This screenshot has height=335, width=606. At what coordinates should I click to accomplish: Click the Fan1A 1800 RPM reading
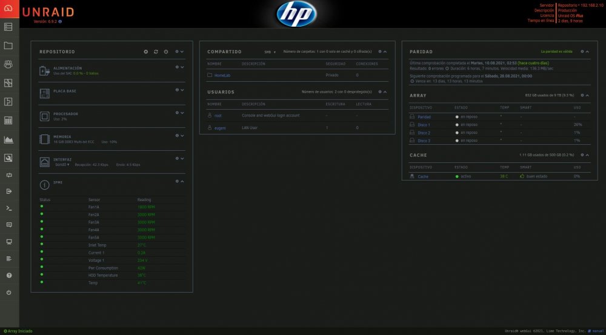pyautogui.click(x=146, y=207)
